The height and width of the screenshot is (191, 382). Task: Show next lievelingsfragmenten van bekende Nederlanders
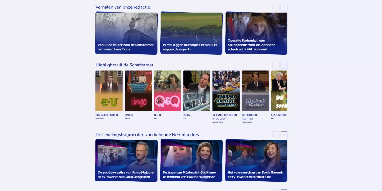tap(284, 135)
